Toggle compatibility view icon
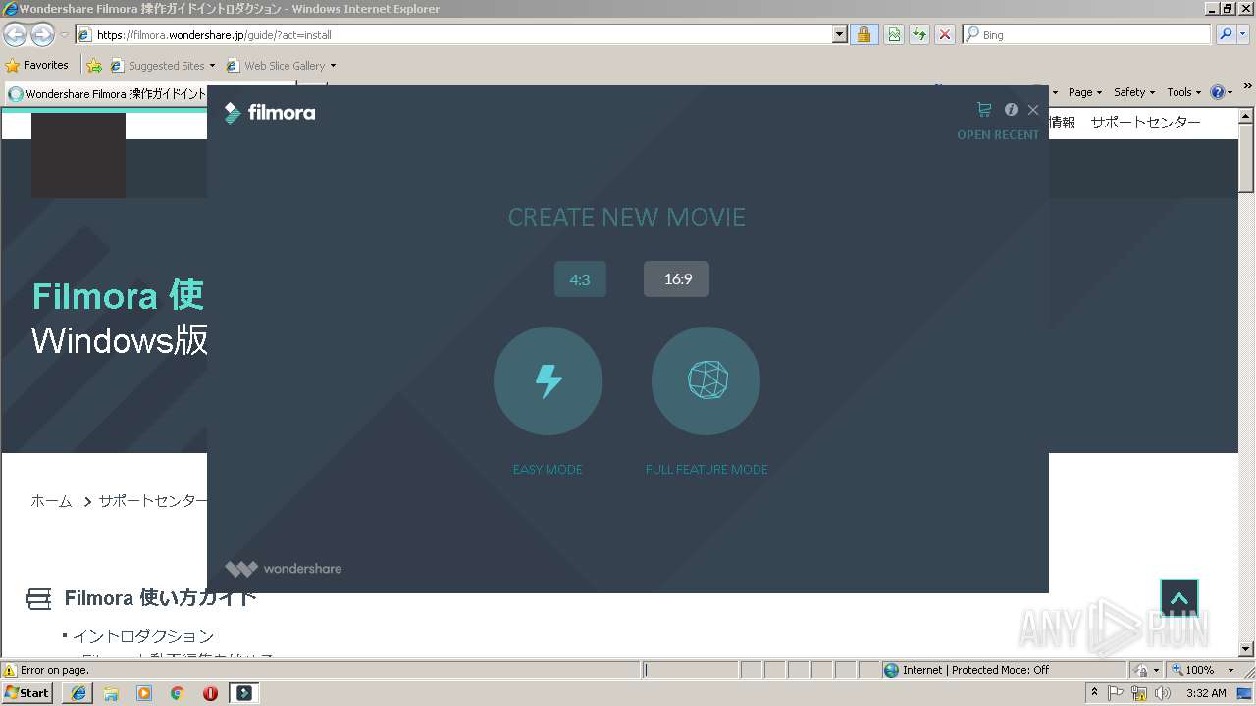Image resolution: width=1256 pixels, height=706 pixels. pyautogui.click(x=894, y=35)
